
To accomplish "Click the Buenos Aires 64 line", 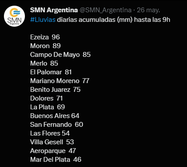I will click(55, 116).
